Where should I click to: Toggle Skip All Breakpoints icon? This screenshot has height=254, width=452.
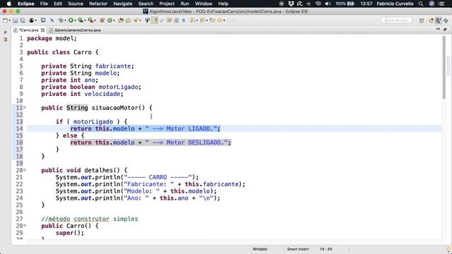coord(52,20)
